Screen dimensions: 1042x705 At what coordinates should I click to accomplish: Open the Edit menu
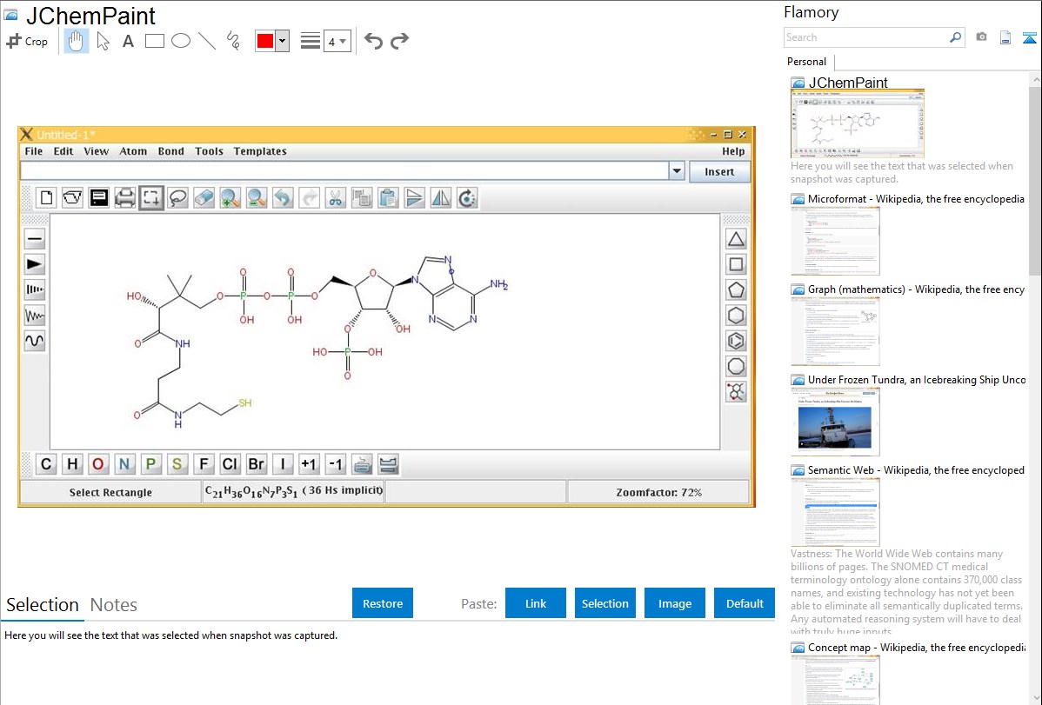(63, 151)
